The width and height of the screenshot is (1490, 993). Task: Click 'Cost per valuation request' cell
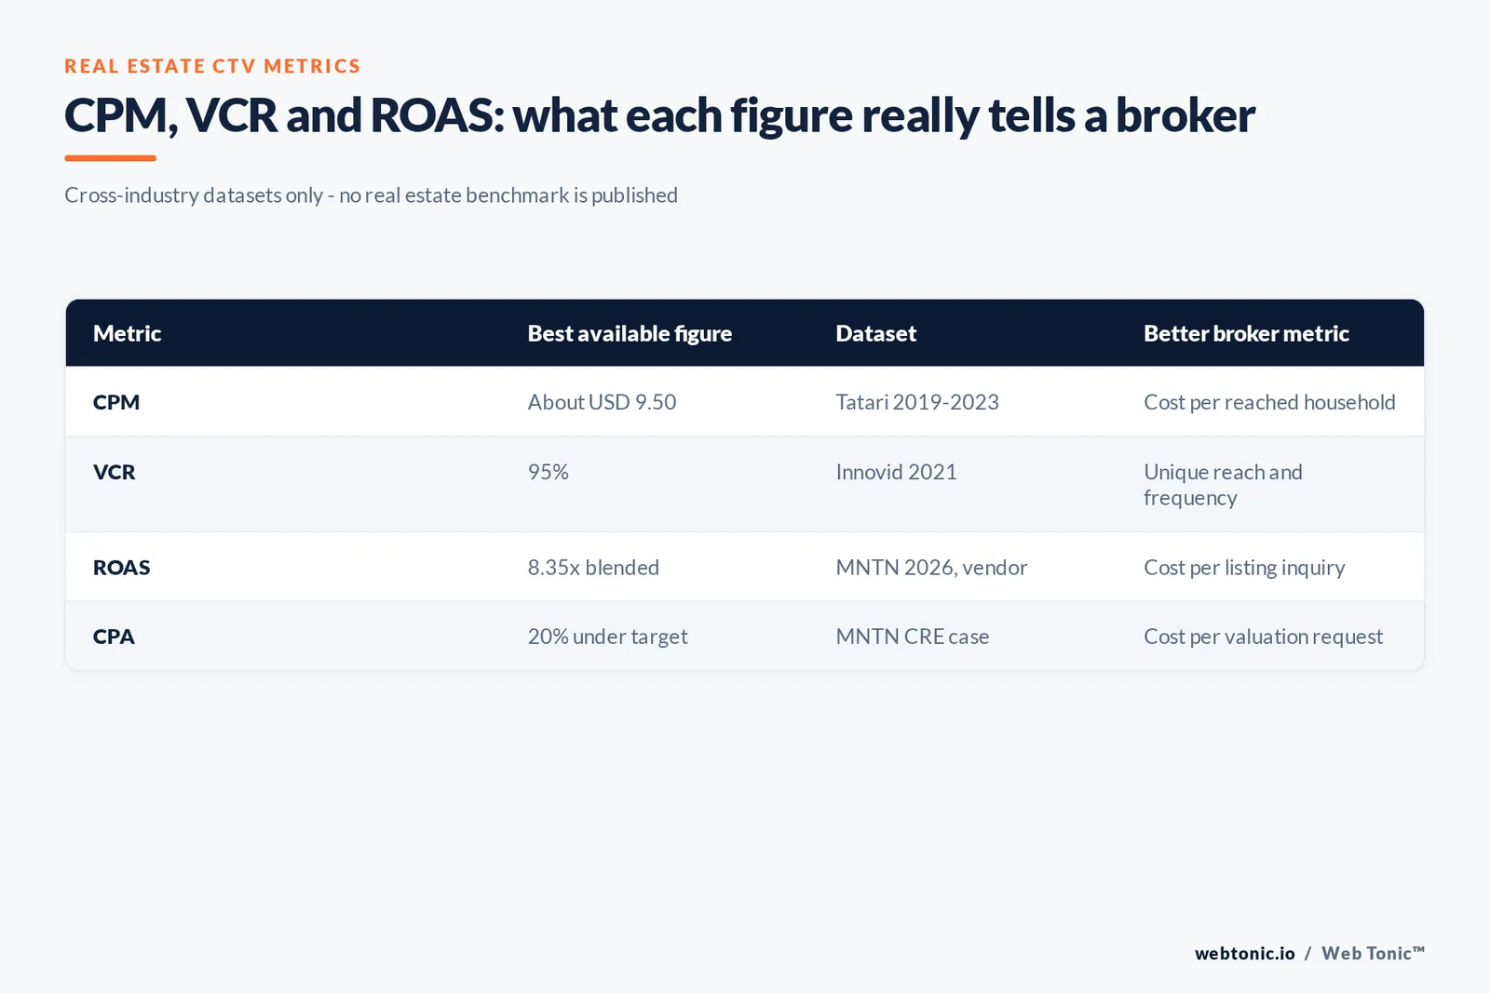pos(1263,637)
